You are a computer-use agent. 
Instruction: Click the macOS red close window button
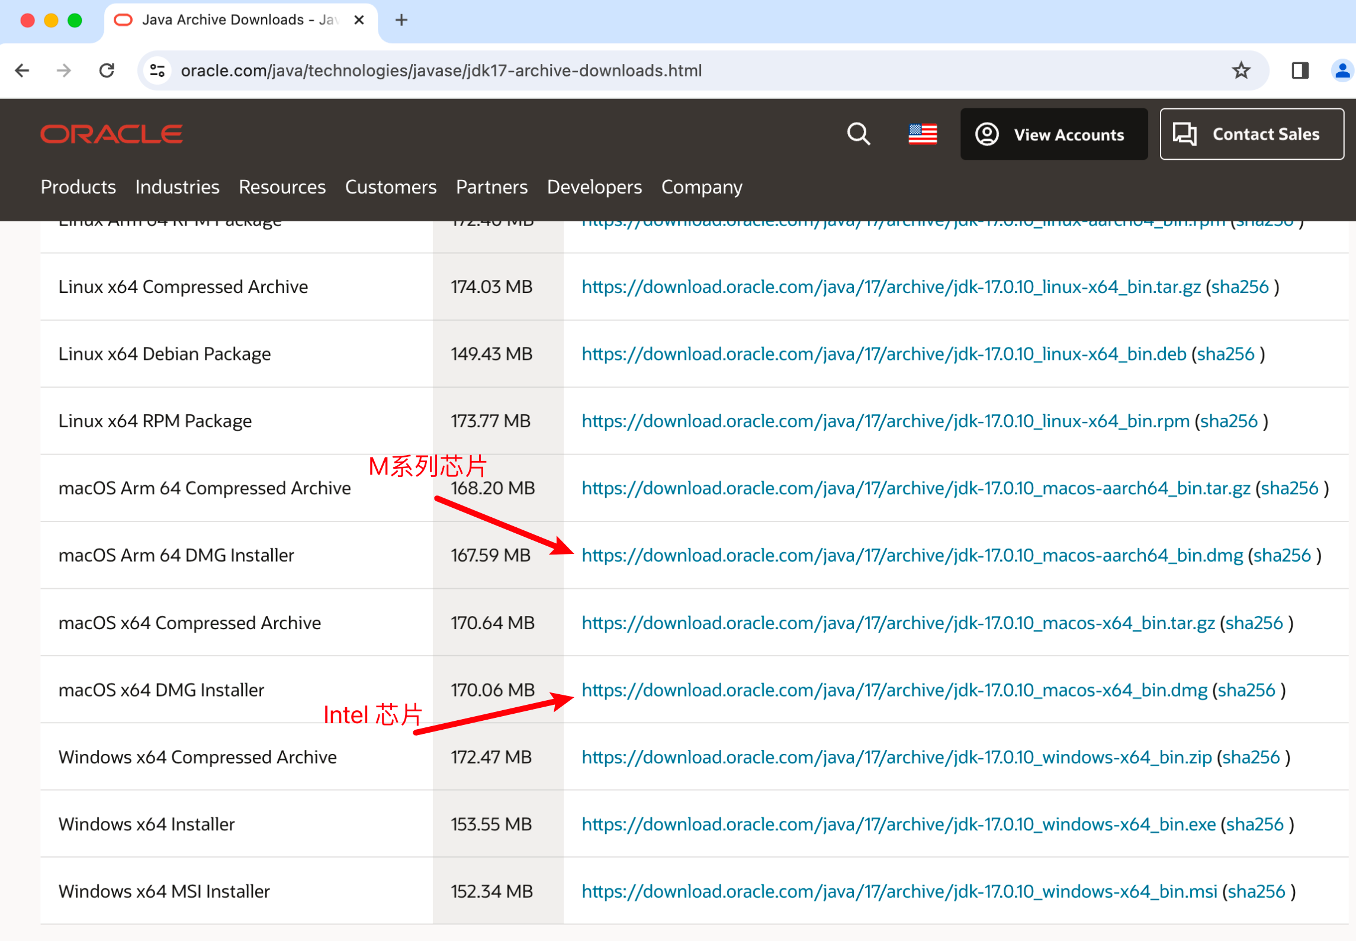click(x=27, y=21)
